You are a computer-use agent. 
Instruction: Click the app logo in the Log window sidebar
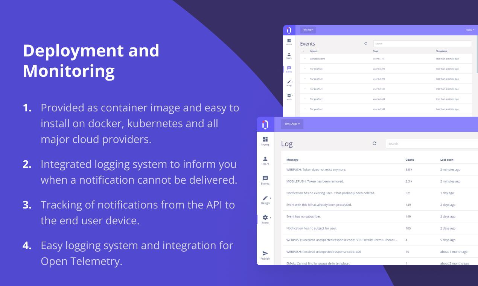tap(265, 124)
